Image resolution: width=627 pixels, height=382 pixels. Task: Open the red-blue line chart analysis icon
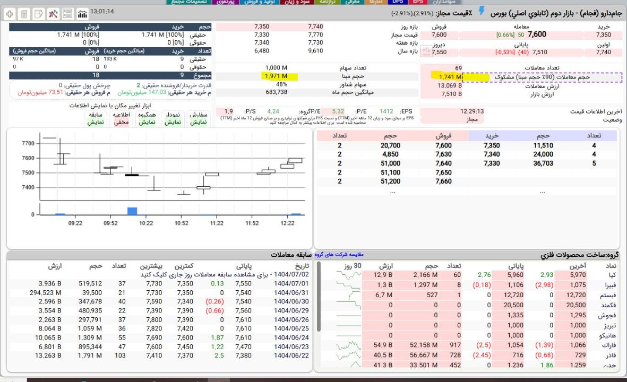[x=54, y=13]
